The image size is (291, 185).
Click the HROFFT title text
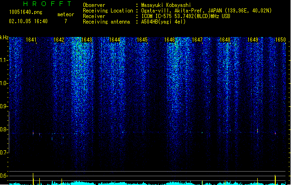tap(47, 4)
